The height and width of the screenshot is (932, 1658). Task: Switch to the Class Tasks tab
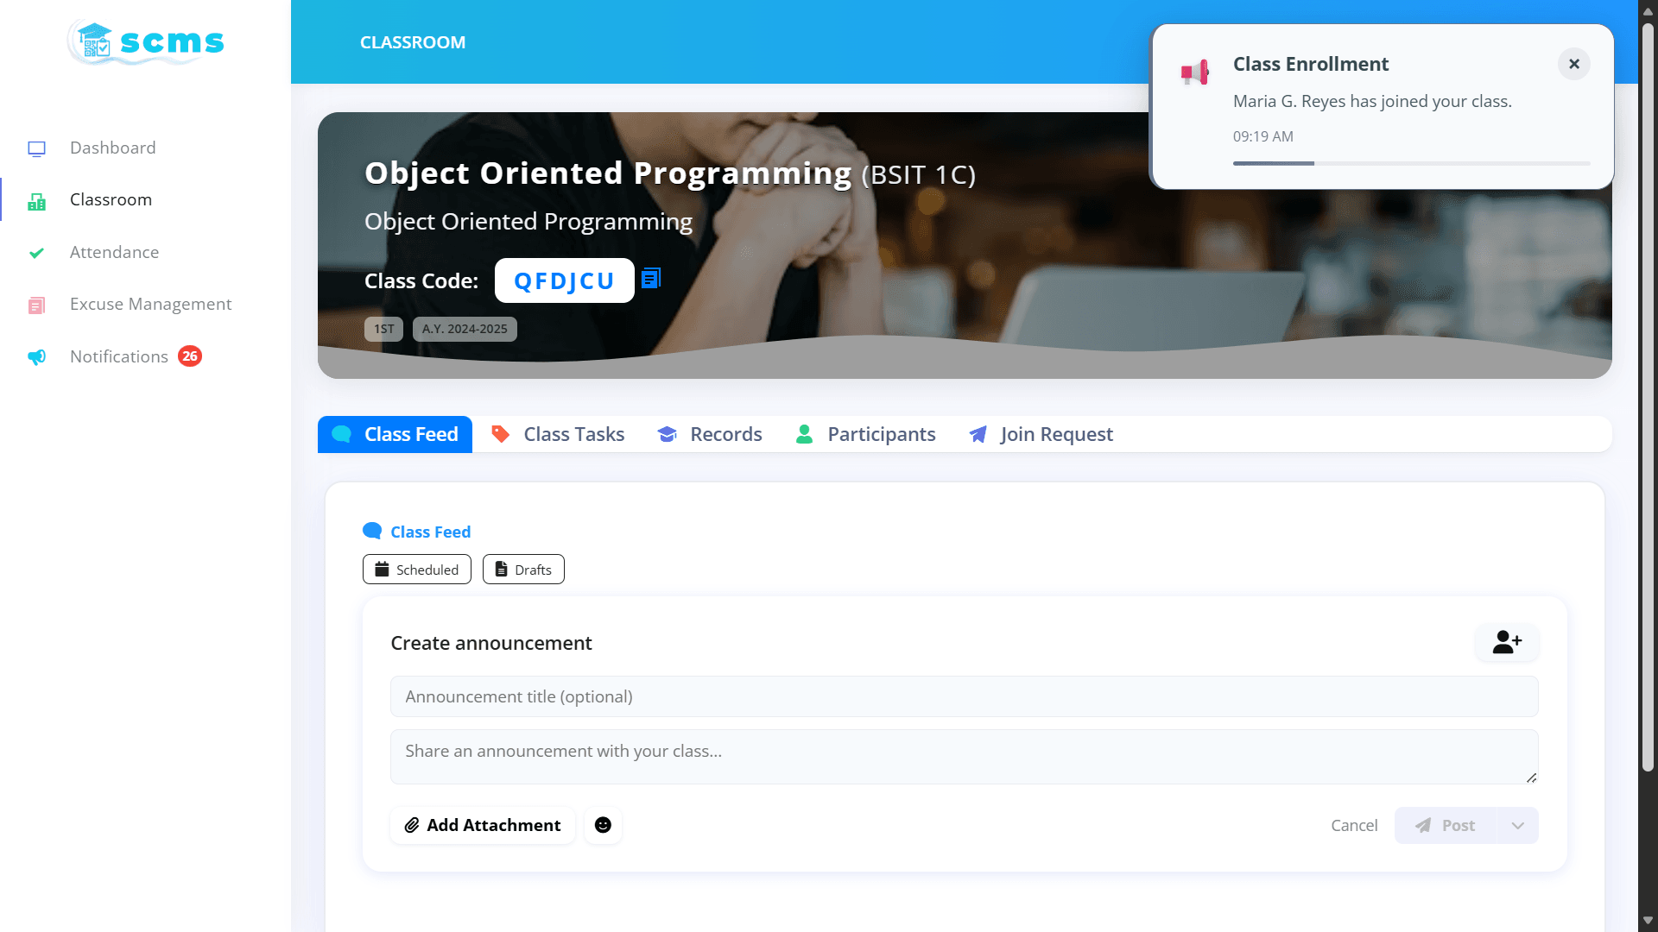[x=557, y=434]
